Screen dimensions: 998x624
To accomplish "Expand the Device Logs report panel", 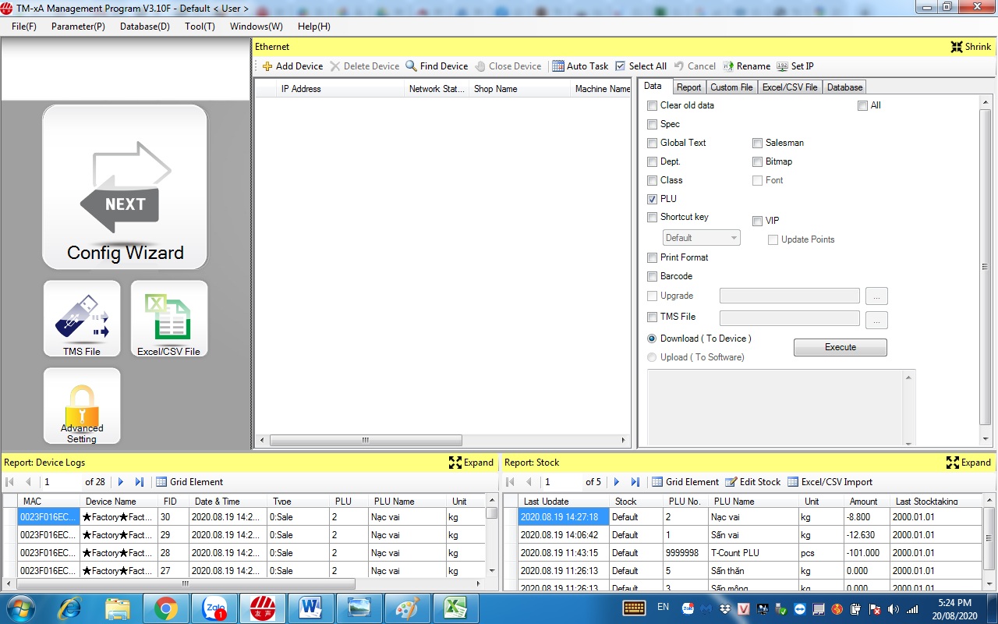I will click(x=471, y=463).
